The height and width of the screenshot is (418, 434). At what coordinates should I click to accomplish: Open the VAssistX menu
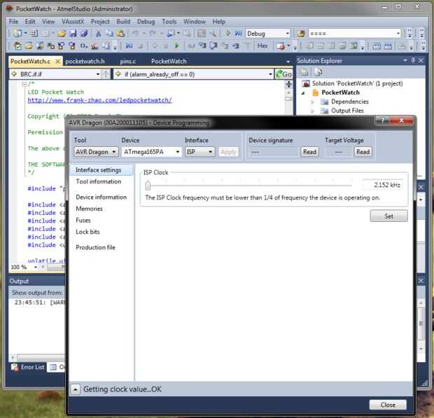pyautogui.click(x=73, y=22)
